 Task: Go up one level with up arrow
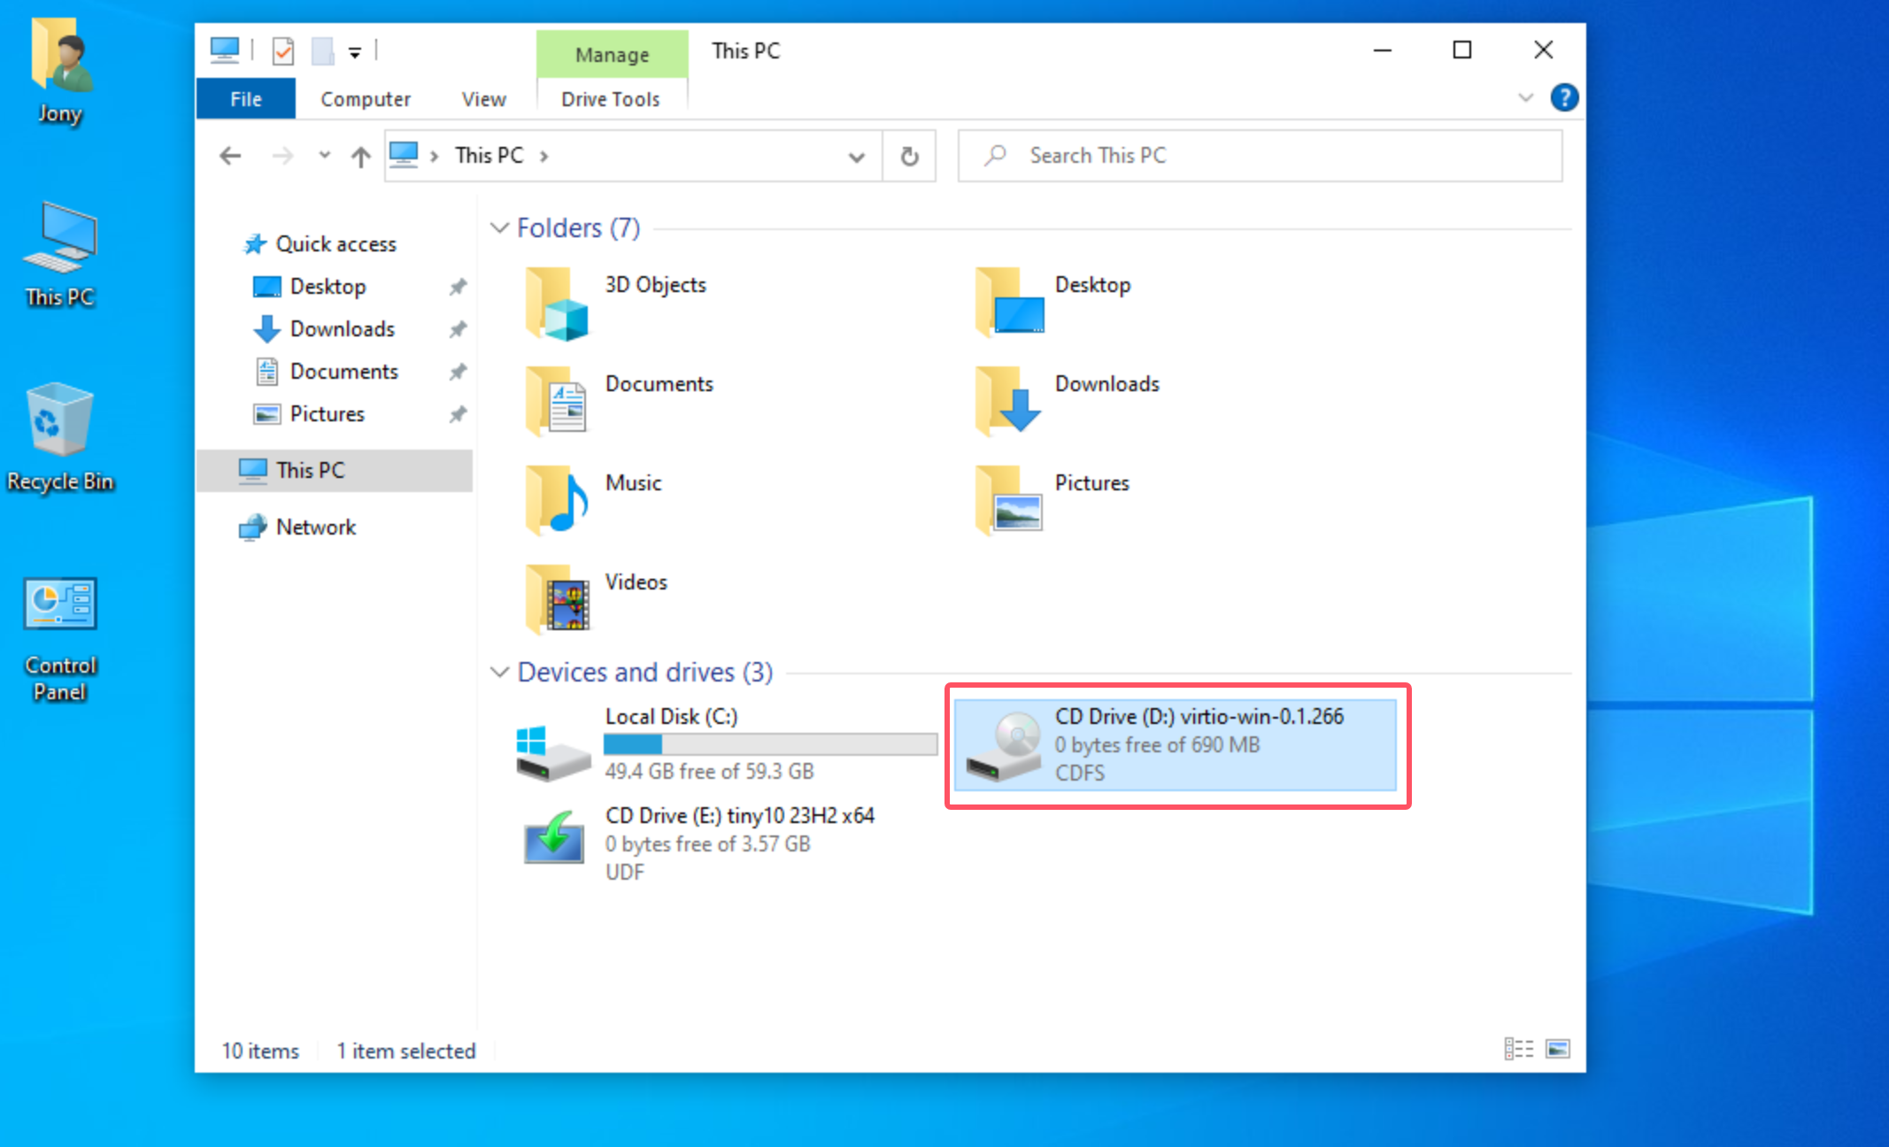coord(360,157)
